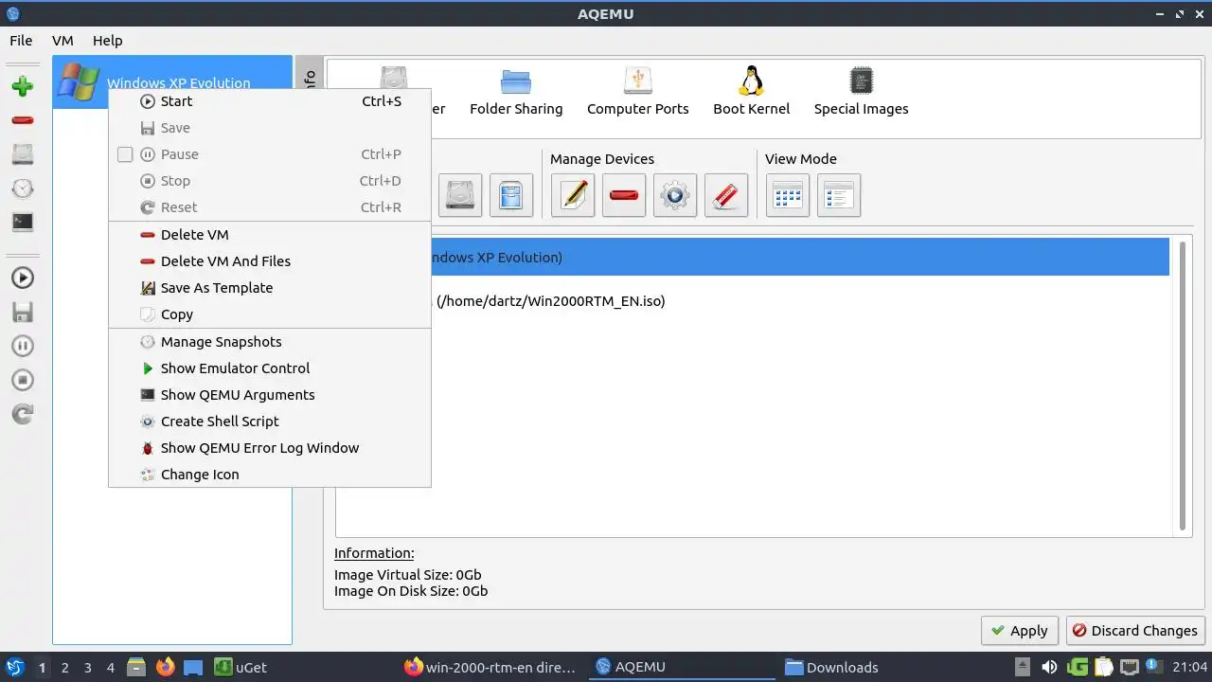Open the File menu
This screenshot has width=1212, height=682.
point(21,41)
